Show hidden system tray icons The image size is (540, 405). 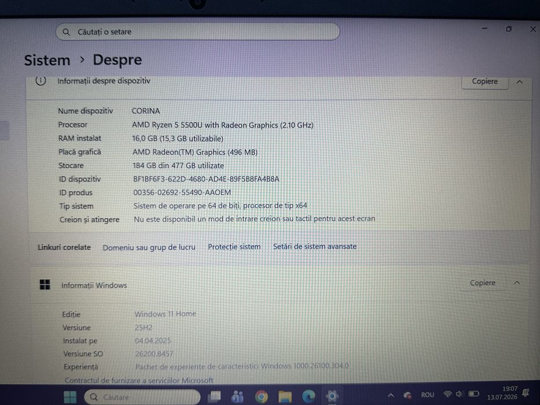391,395
